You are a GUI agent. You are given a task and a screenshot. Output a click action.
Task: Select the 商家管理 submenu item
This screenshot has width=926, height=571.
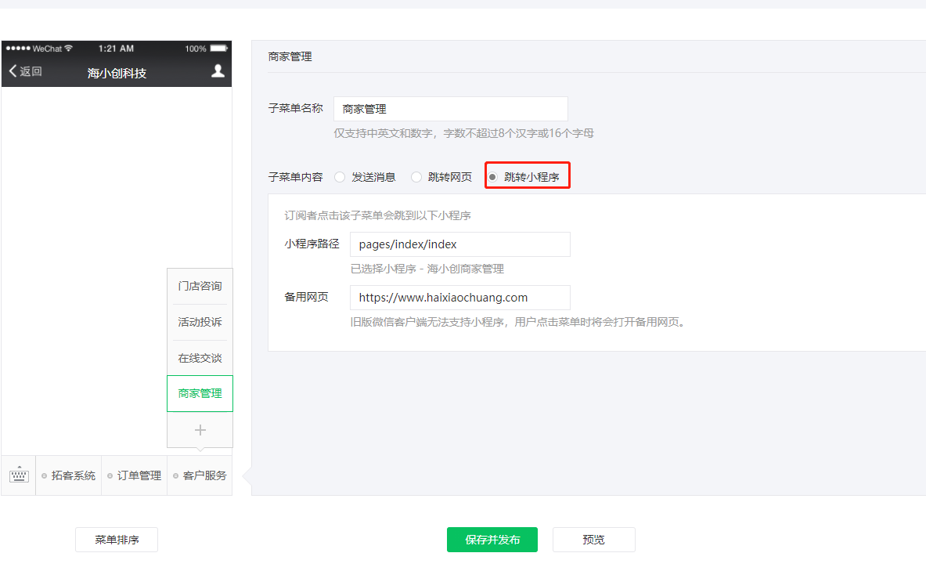click(x=200, y=393)
